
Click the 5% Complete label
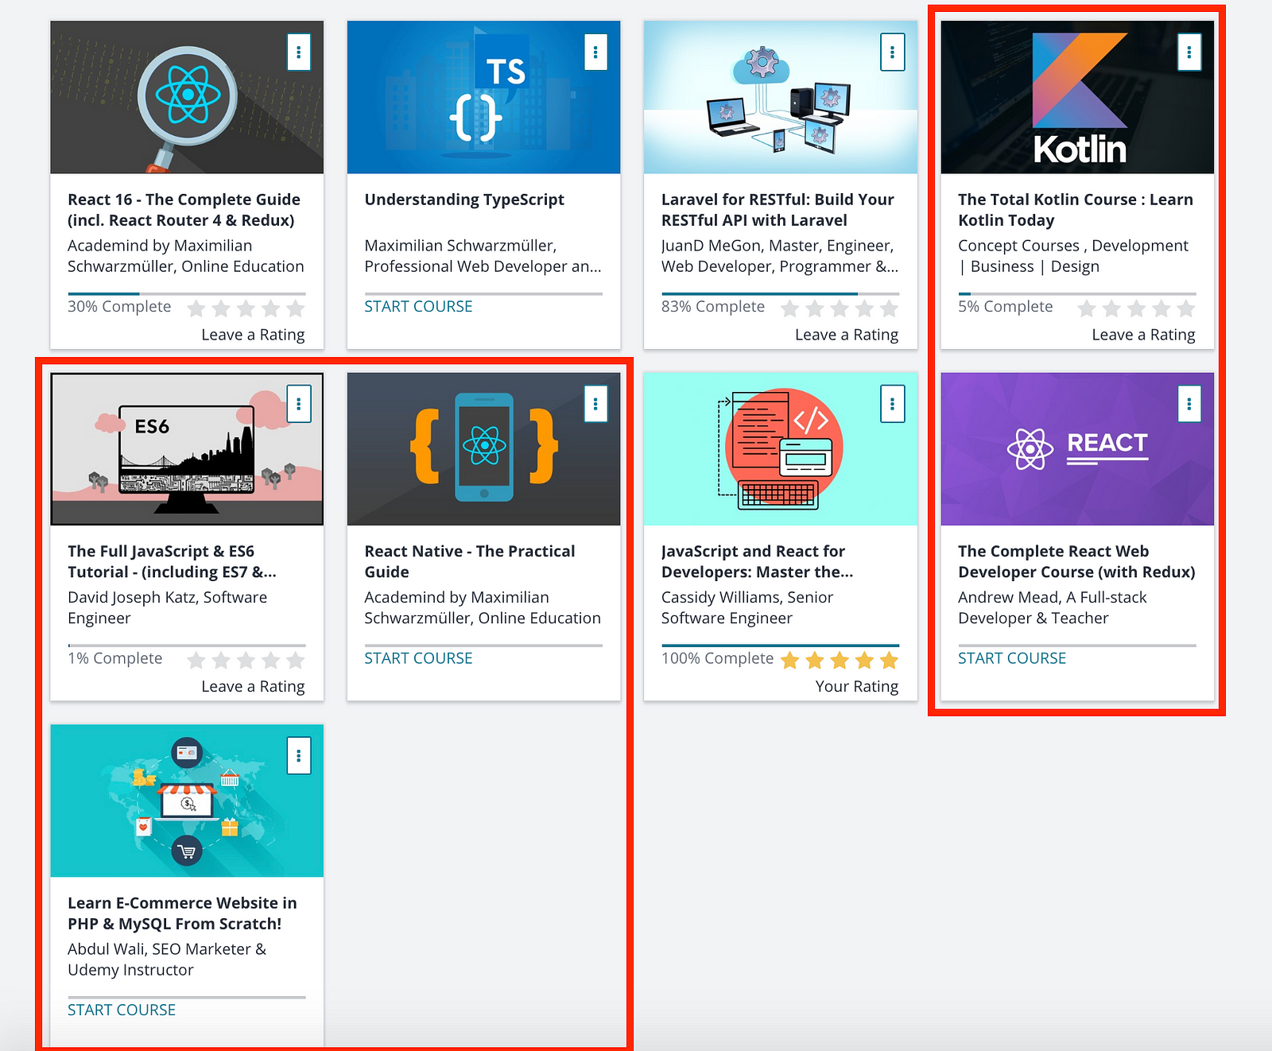click(1005, 306)
